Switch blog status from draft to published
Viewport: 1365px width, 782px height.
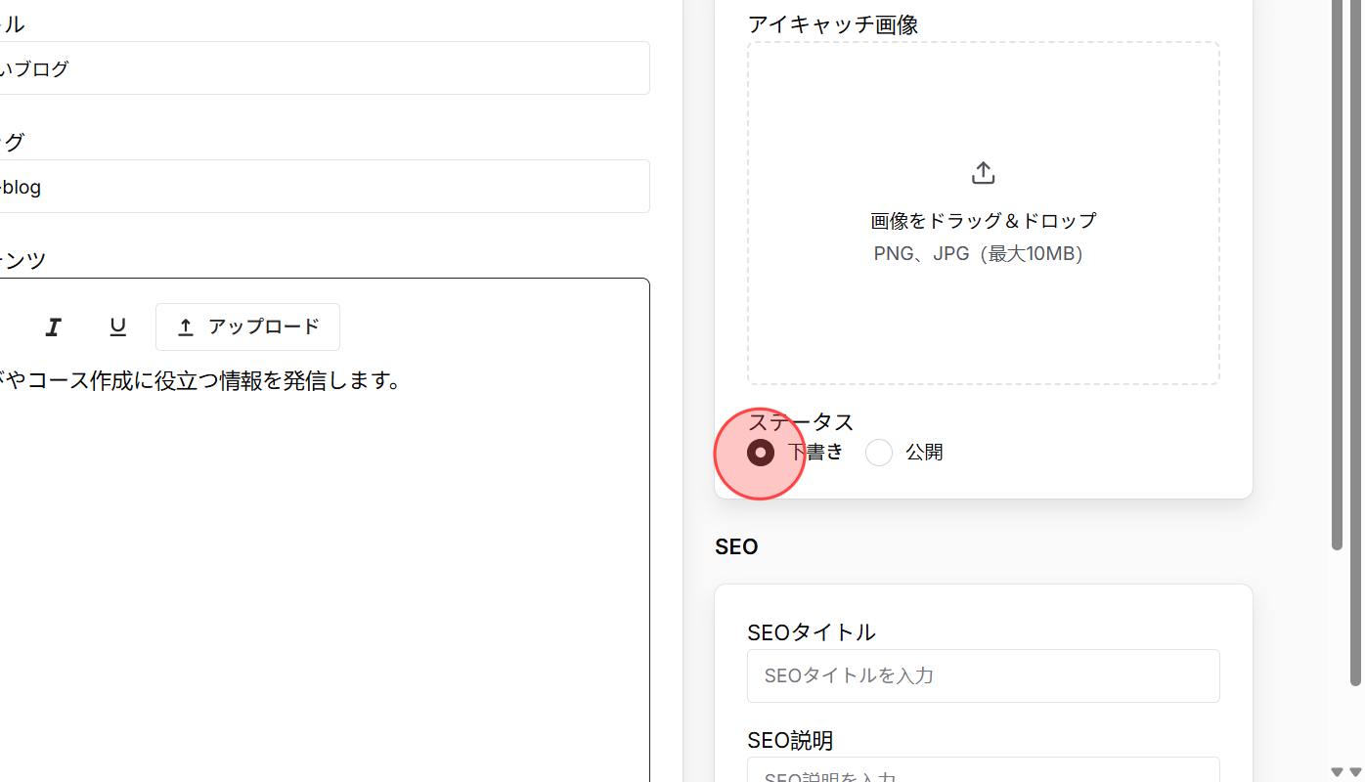coord(878,452)
